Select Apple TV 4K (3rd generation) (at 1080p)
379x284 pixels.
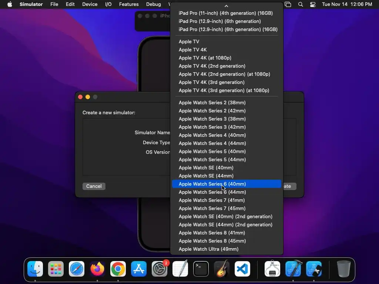point(227,90)
